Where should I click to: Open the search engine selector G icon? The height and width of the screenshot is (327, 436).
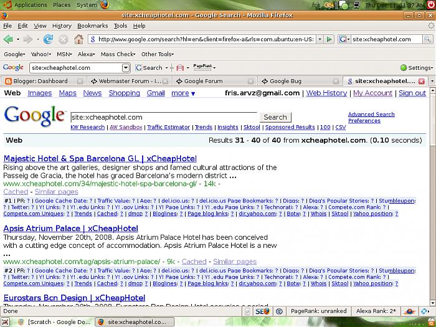pyautogui.click(x=344, y=39)
